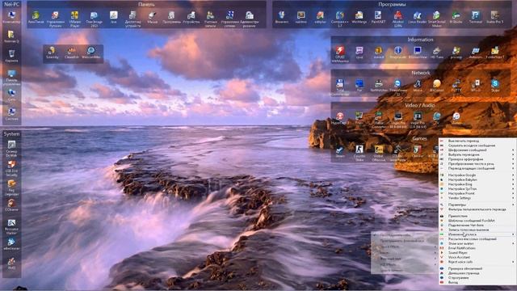This screenshot has height=291, width=517.
Task: Choose Выключить перевод in the tray menu
Action: pyautogui.click(x=477, y=141)
